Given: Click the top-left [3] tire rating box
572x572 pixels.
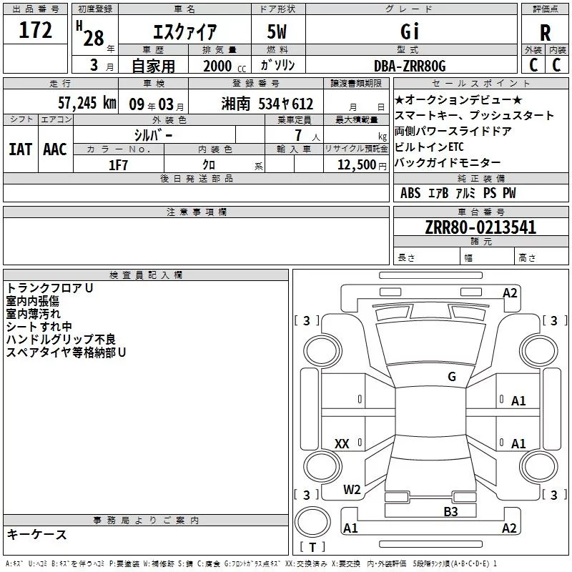Looking at the screenshot, I should point(307,321).
